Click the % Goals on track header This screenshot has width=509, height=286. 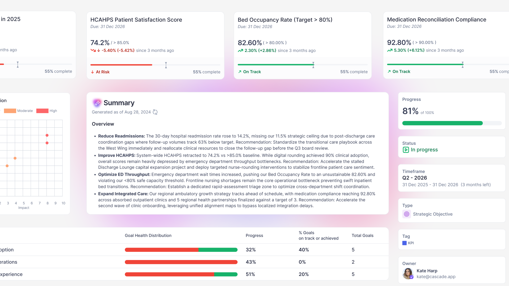point(318,236)
